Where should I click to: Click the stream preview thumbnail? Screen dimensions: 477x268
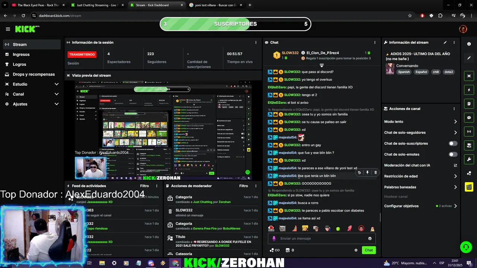163,130
